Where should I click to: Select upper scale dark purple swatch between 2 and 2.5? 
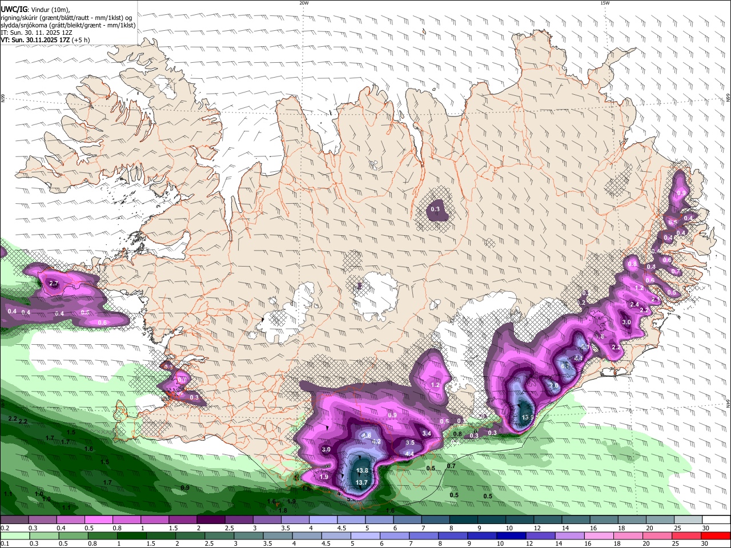(x=211, y=520)
